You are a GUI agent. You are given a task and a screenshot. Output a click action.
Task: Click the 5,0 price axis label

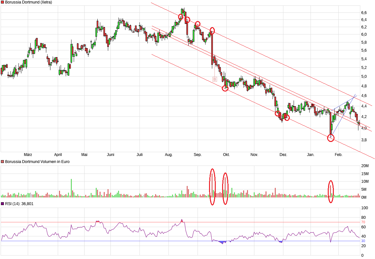click(364, 77)
